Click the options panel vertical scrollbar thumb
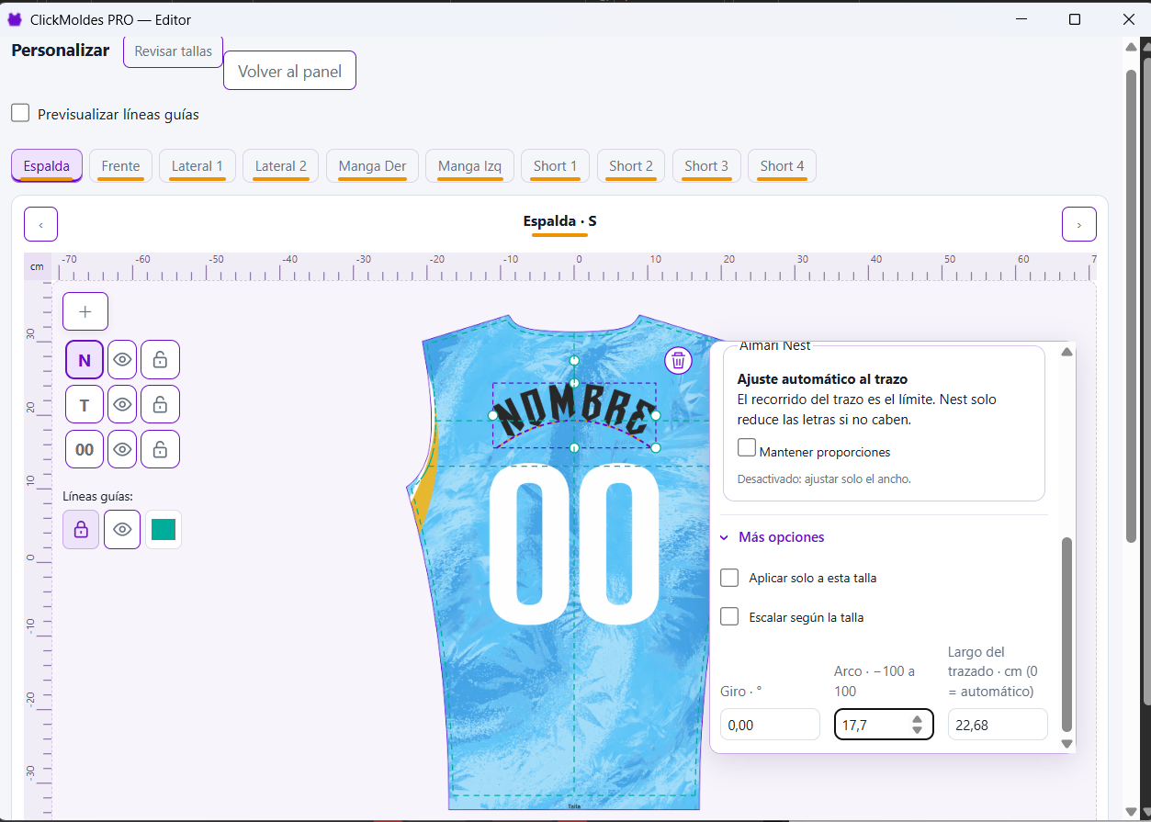 coord(1066,634)
